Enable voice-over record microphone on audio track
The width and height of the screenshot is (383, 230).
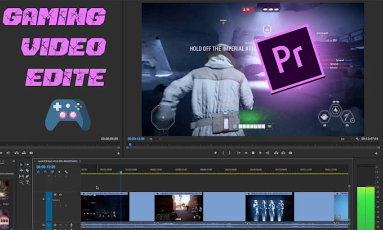72,225
